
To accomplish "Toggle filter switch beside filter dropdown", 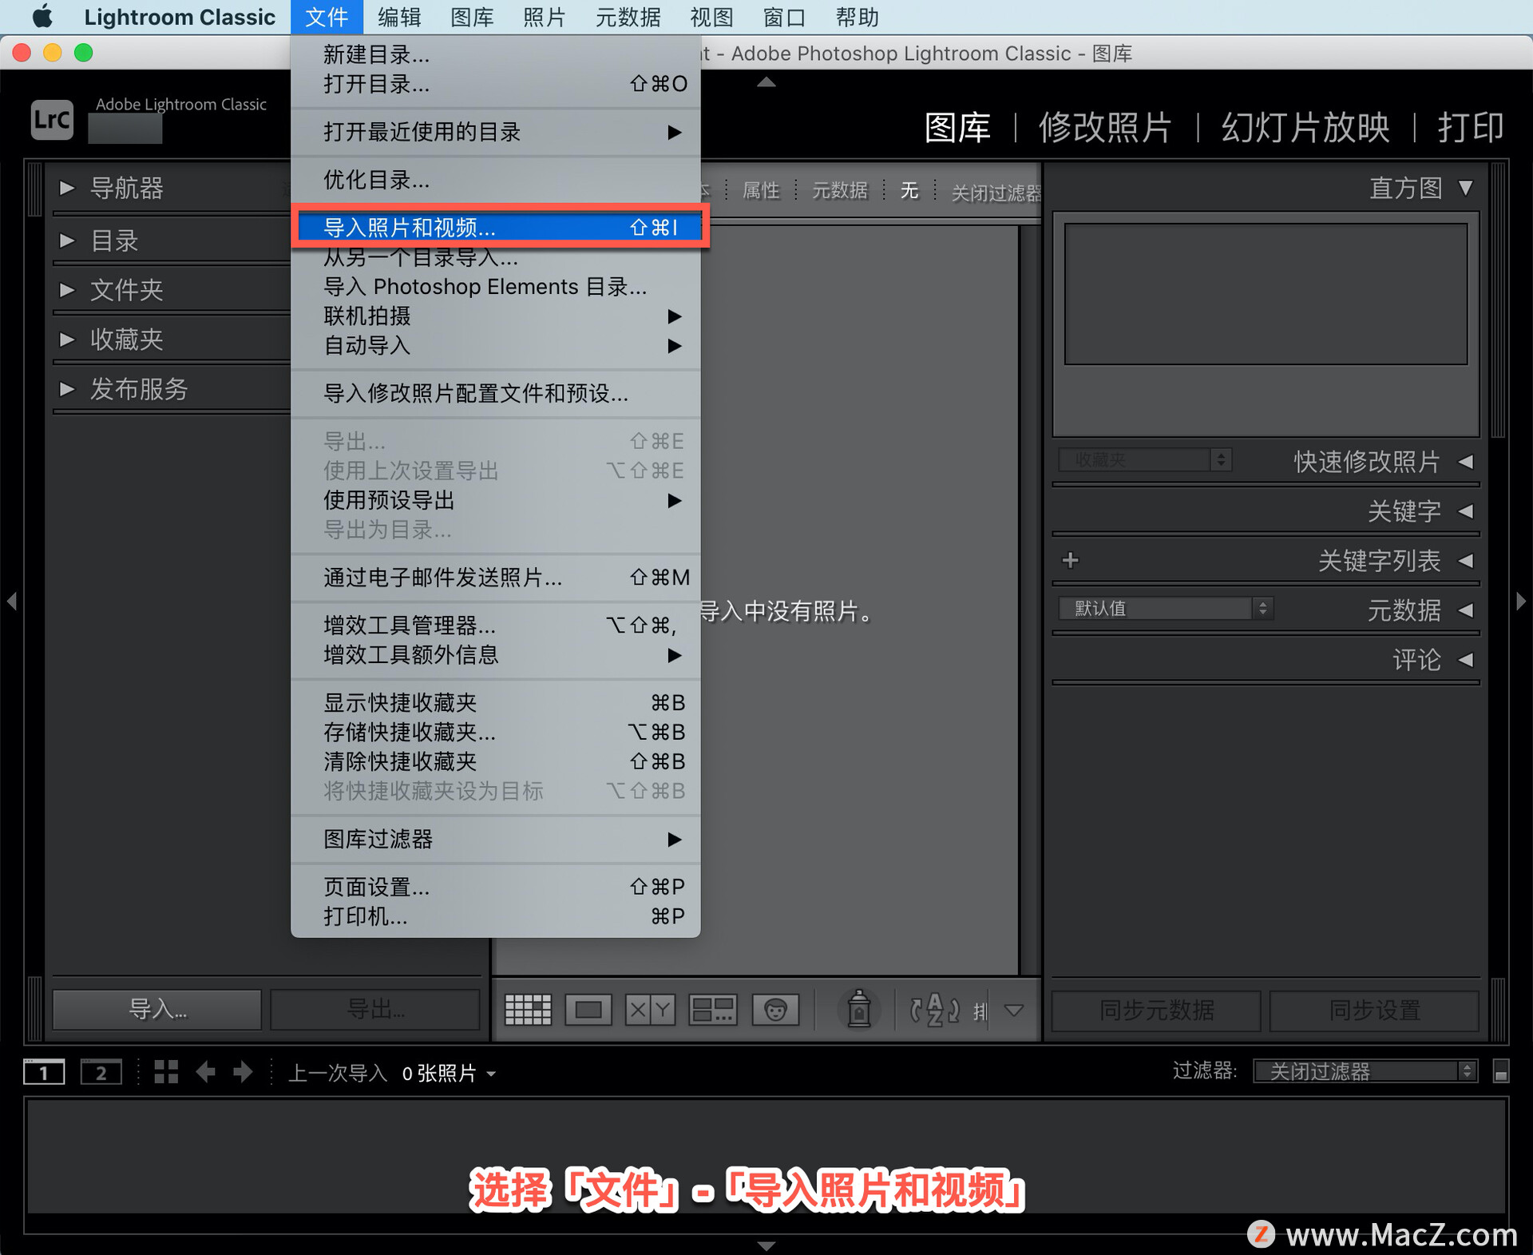I will pos(1500,1072).
